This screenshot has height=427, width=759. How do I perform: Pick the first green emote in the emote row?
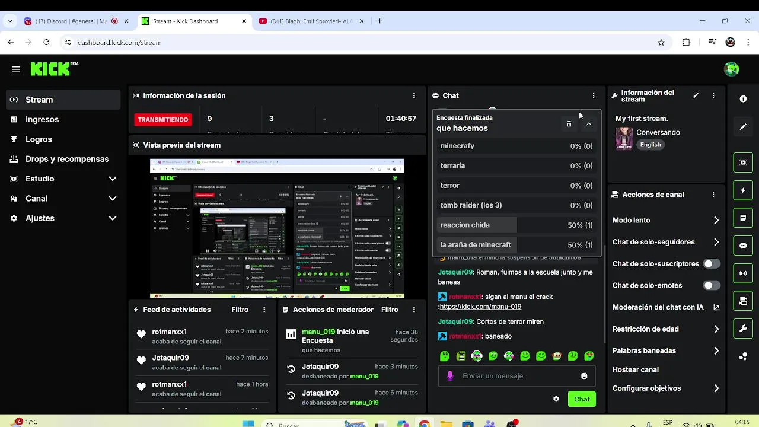[445, 356]
